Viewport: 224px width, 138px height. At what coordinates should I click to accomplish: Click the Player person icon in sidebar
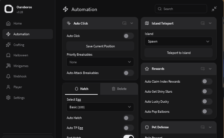(8, 87)
